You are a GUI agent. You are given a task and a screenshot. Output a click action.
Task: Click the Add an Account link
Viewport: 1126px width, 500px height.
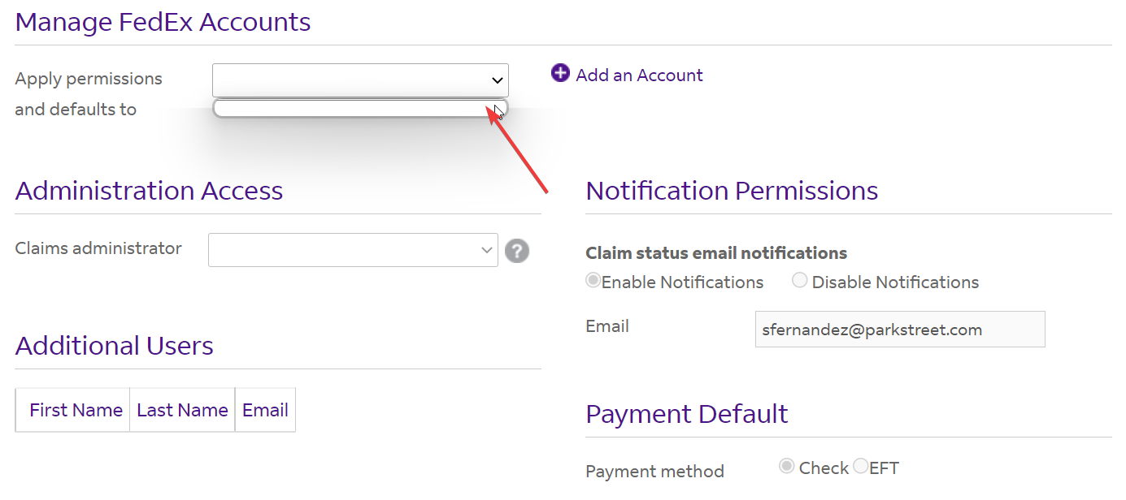pos(639,75)
